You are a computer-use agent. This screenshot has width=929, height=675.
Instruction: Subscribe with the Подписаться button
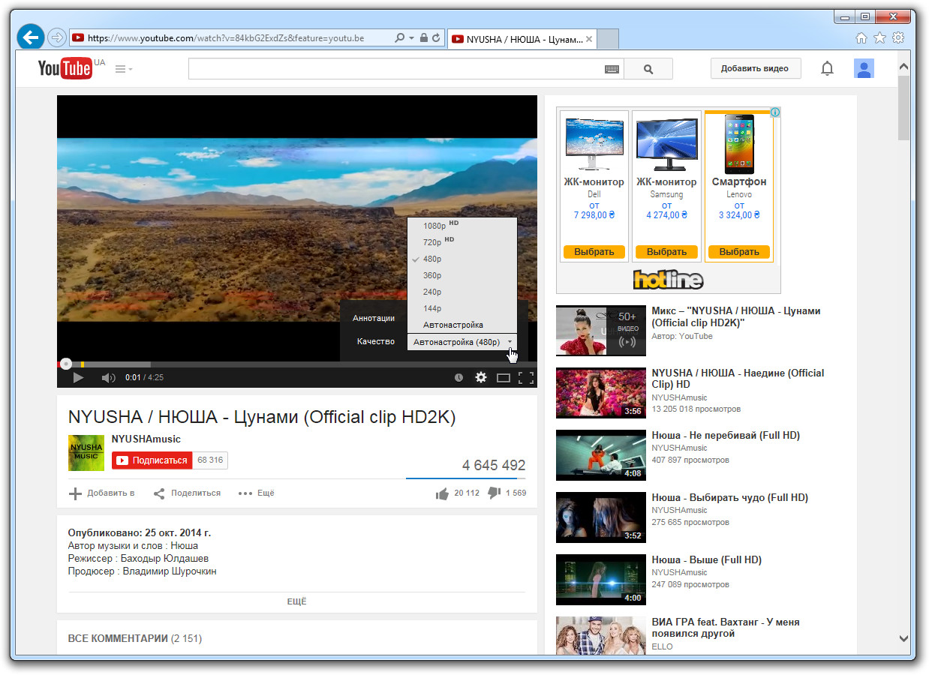(x=152, y=460)
